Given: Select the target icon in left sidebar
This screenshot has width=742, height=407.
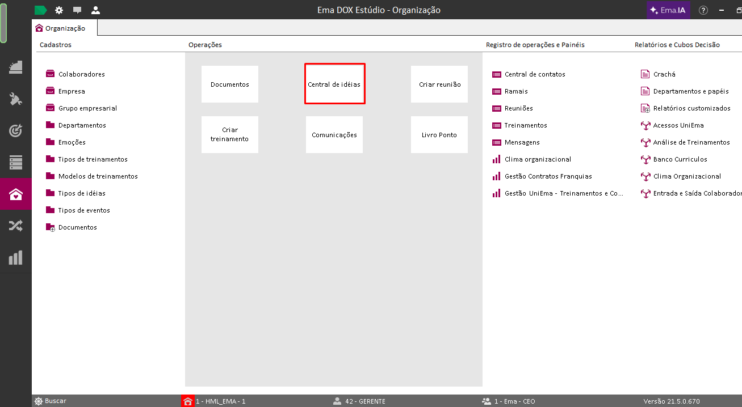Looking at the screenshot, I should [15, 130].
